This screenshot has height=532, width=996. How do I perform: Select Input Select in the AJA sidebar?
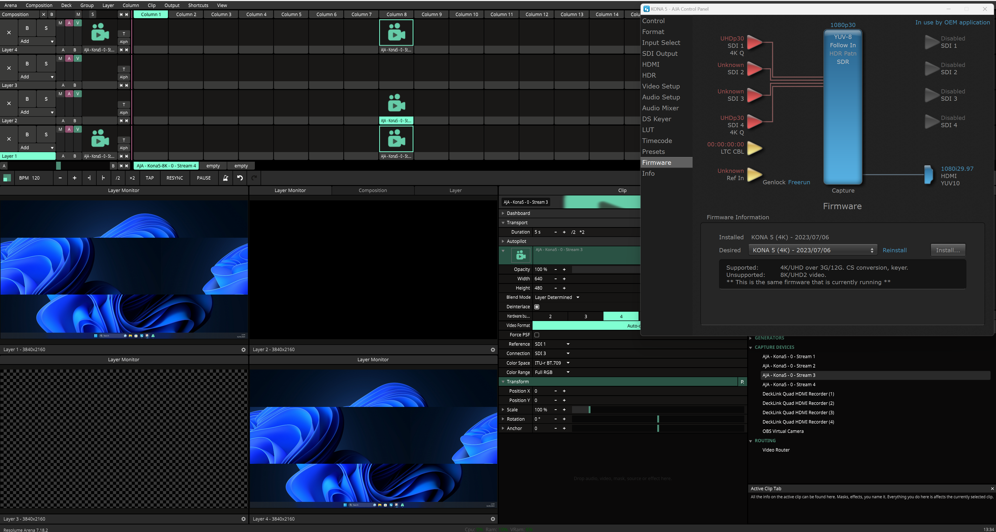click(661, 43)
